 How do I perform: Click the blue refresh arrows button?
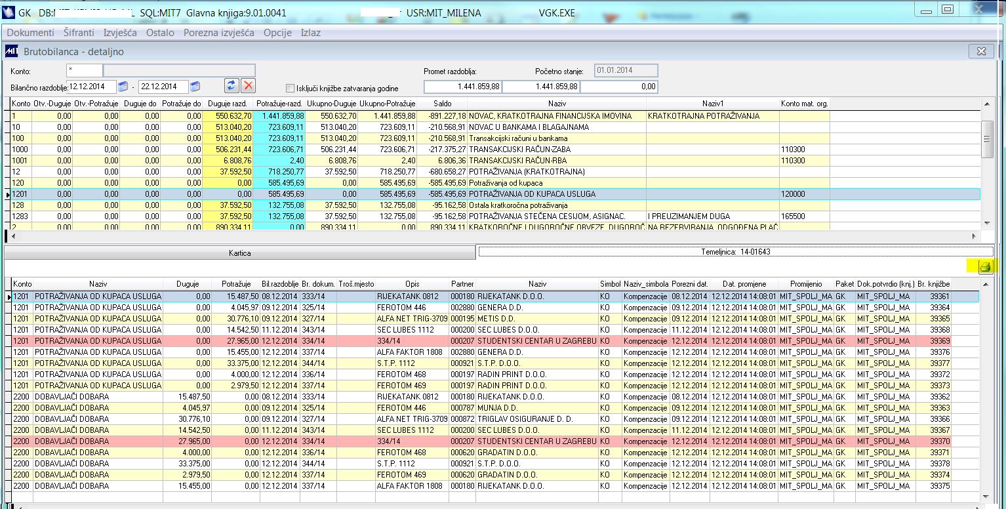(231, 86)
